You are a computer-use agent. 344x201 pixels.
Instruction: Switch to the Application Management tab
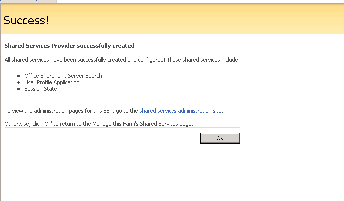[27, 1]
